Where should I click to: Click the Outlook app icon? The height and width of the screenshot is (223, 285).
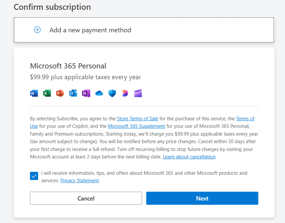pyautogui.click(x=73, y=94)
